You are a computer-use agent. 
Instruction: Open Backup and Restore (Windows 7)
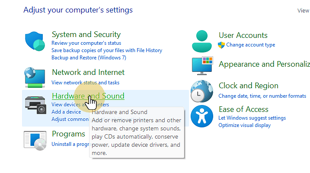tap(89, 58)
